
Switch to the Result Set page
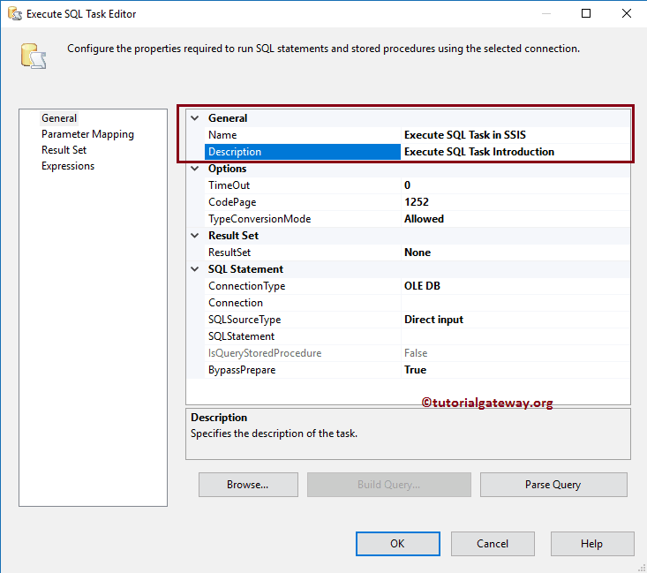click(x=64, y=150)
